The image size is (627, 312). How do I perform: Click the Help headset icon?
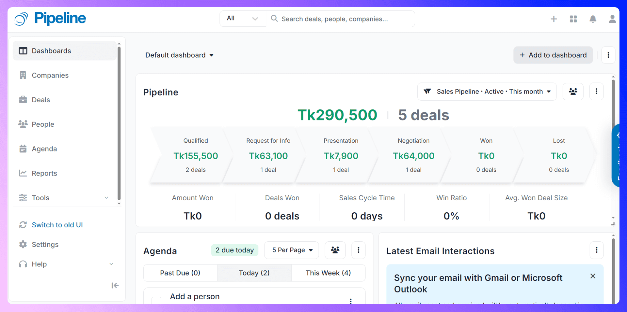[23, 264]
